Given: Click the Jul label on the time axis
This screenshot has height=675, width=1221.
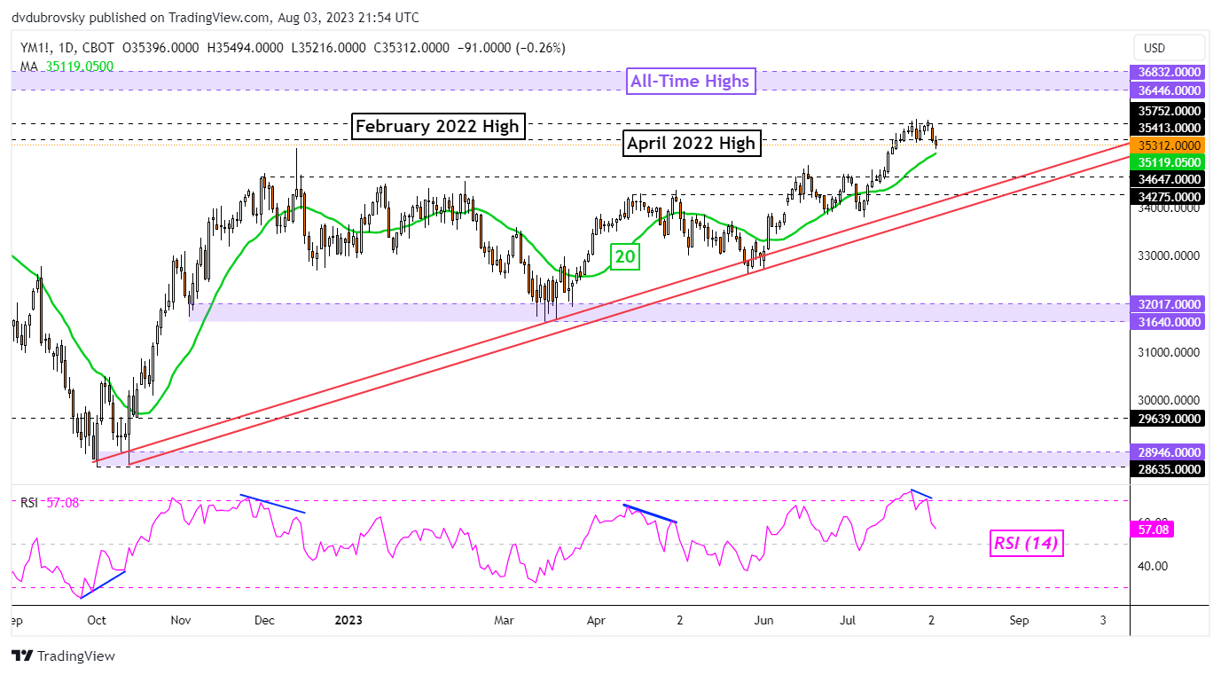Looking at the screenshot, I should [849, 620].
